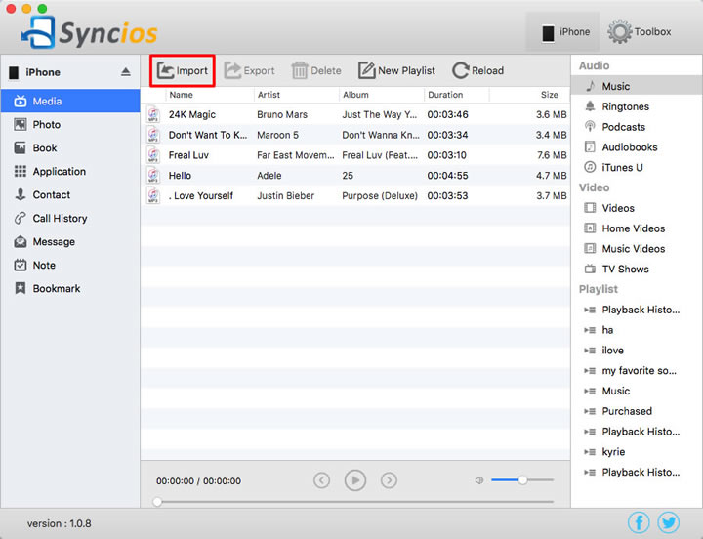Image resolution: width=703 pixels, height=539 pixels.
Task: Open the Toolbox gear tab
Action: [x=640, y=32]
